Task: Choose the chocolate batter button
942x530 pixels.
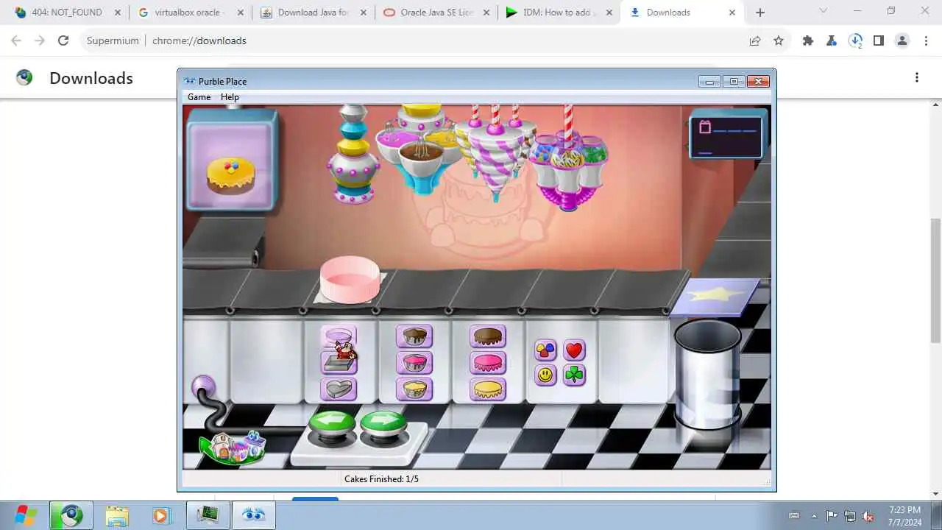Action: [414, 336]
